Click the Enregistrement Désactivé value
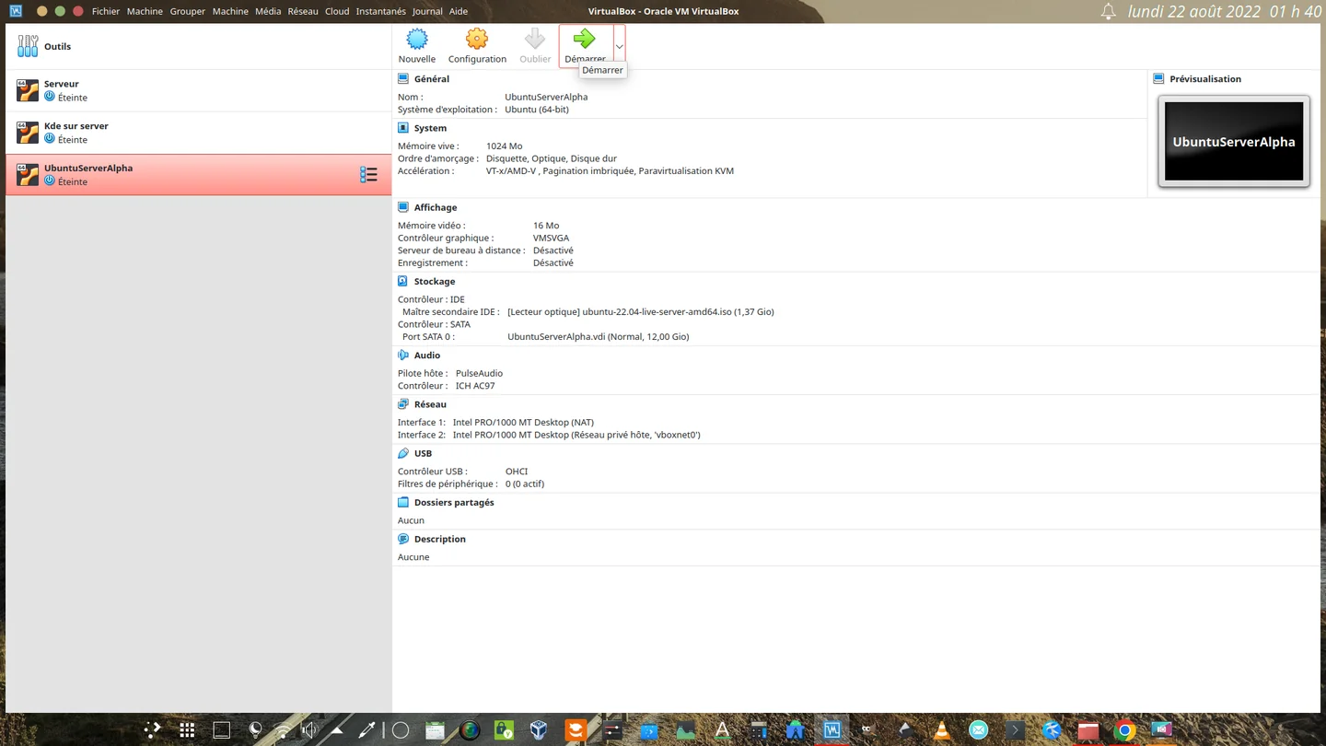 coord(553,263)
